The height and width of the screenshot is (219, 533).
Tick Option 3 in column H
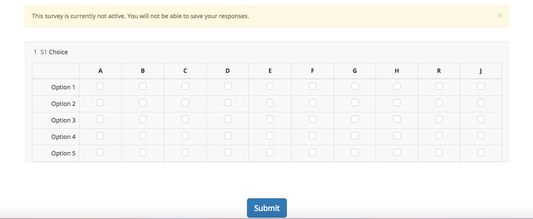[x=397, y=119]
